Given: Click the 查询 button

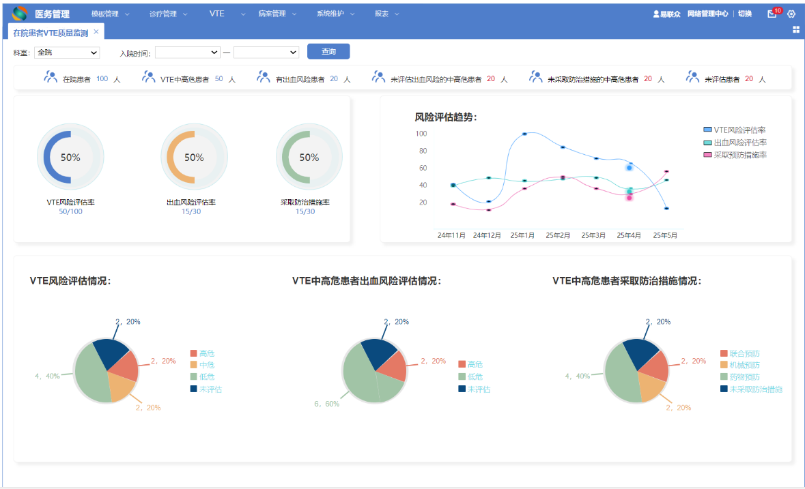Looking at the screenshot, I should point(328,51).
